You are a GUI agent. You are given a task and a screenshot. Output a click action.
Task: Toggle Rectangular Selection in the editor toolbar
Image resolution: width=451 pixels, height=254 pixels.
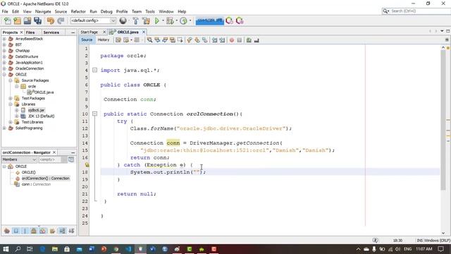[180, 40]
